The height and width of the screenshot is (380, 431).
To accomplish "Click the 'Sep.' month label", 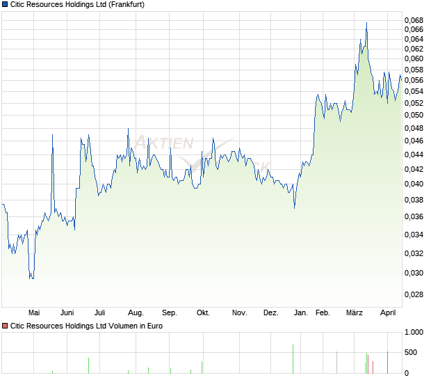I will coord(170,313).
